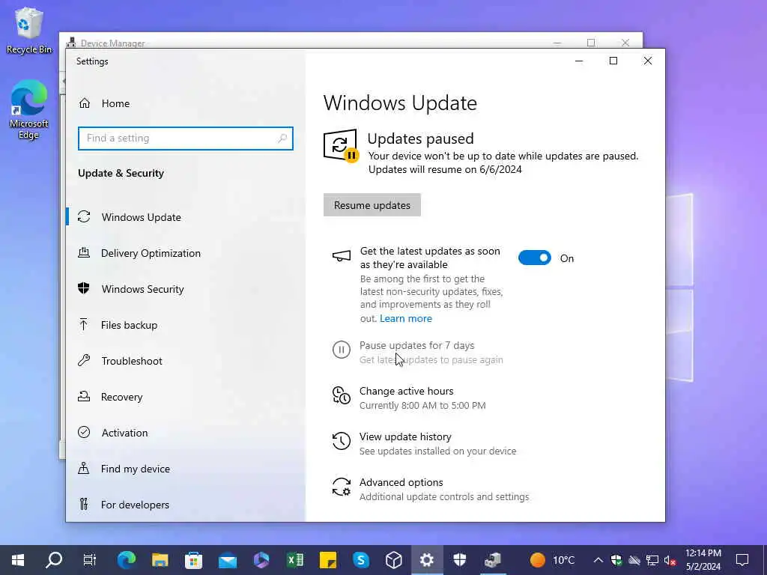Screen dimensions: 767x575
Task: Turn off get latest updates toggle
Action: pos(535,258)
